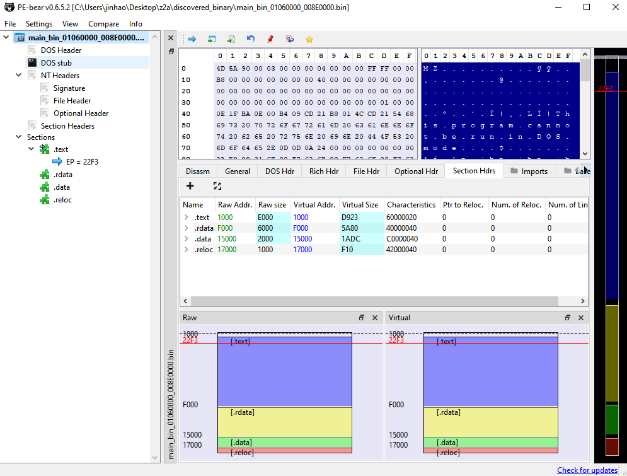Click the yellow star toolbar icon
This screenshot has height=476, width=627.
pyautogui.click(x=309, y=39)
